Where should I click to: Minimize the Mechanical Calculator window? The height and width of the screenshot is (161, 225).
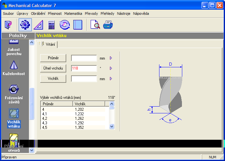[205, 5]
